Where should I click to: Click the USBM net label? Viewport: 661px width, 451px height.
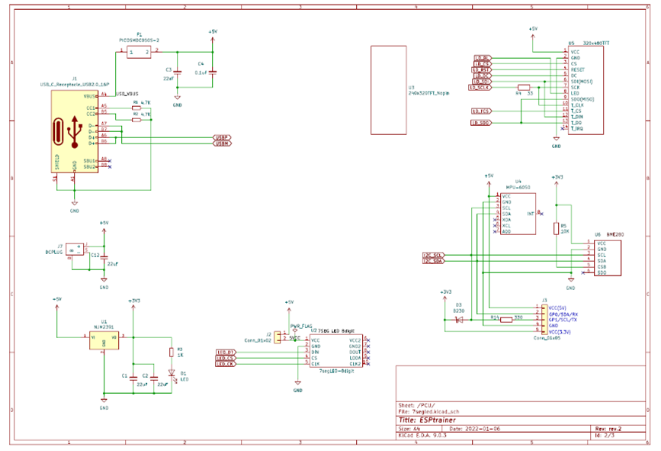point(222,143)
